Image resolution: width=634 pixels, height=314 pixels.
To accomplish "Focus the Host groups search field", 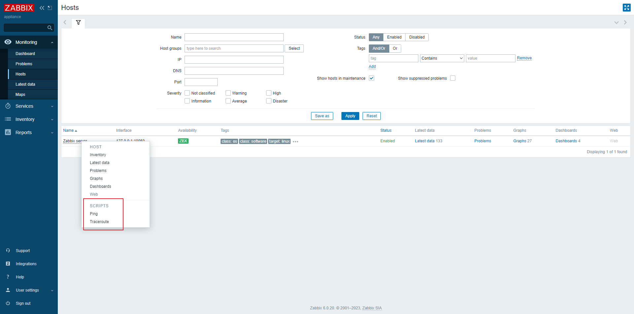I will (234, 48).
